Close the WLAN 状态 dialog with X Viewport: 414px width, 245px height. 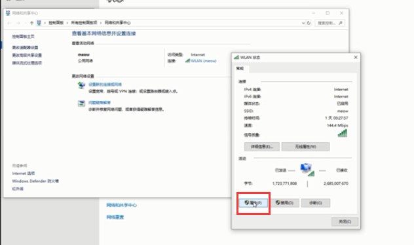[x=356, y=57]
